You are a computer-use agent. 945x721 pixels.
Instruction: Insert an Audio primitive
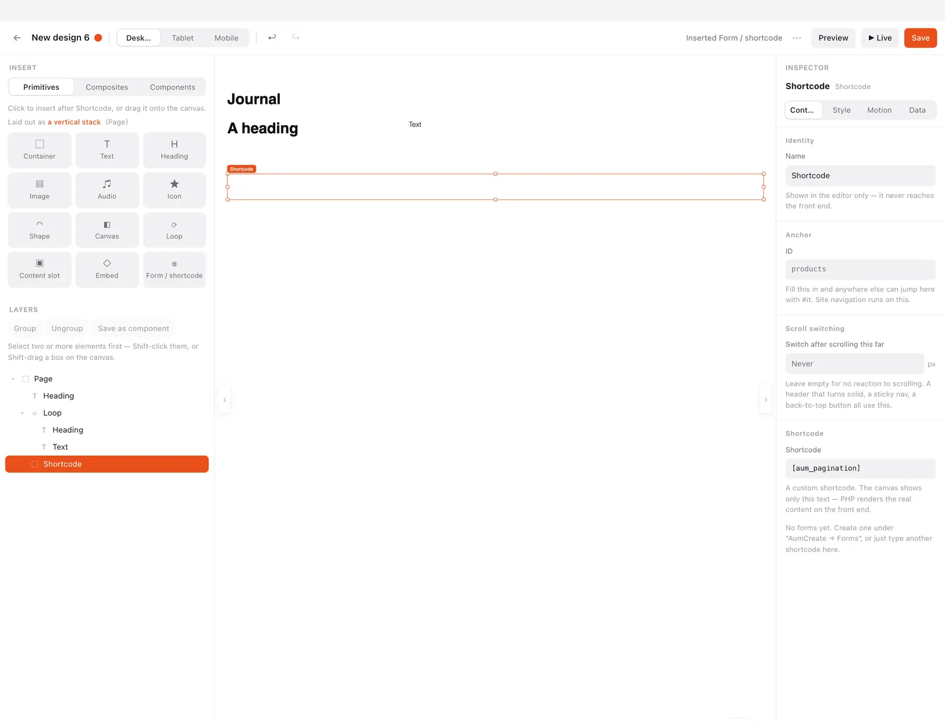(107, 190)
